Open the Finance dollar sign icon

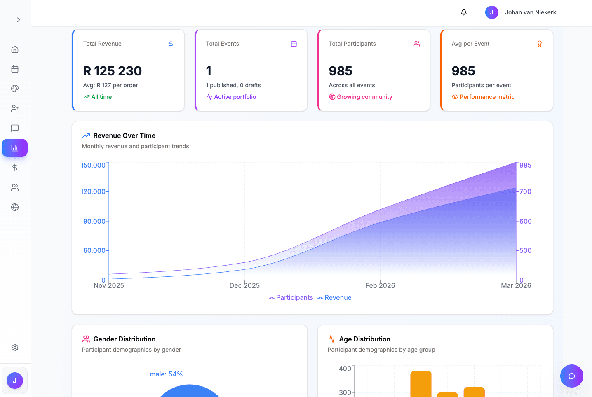coord(15,168)
